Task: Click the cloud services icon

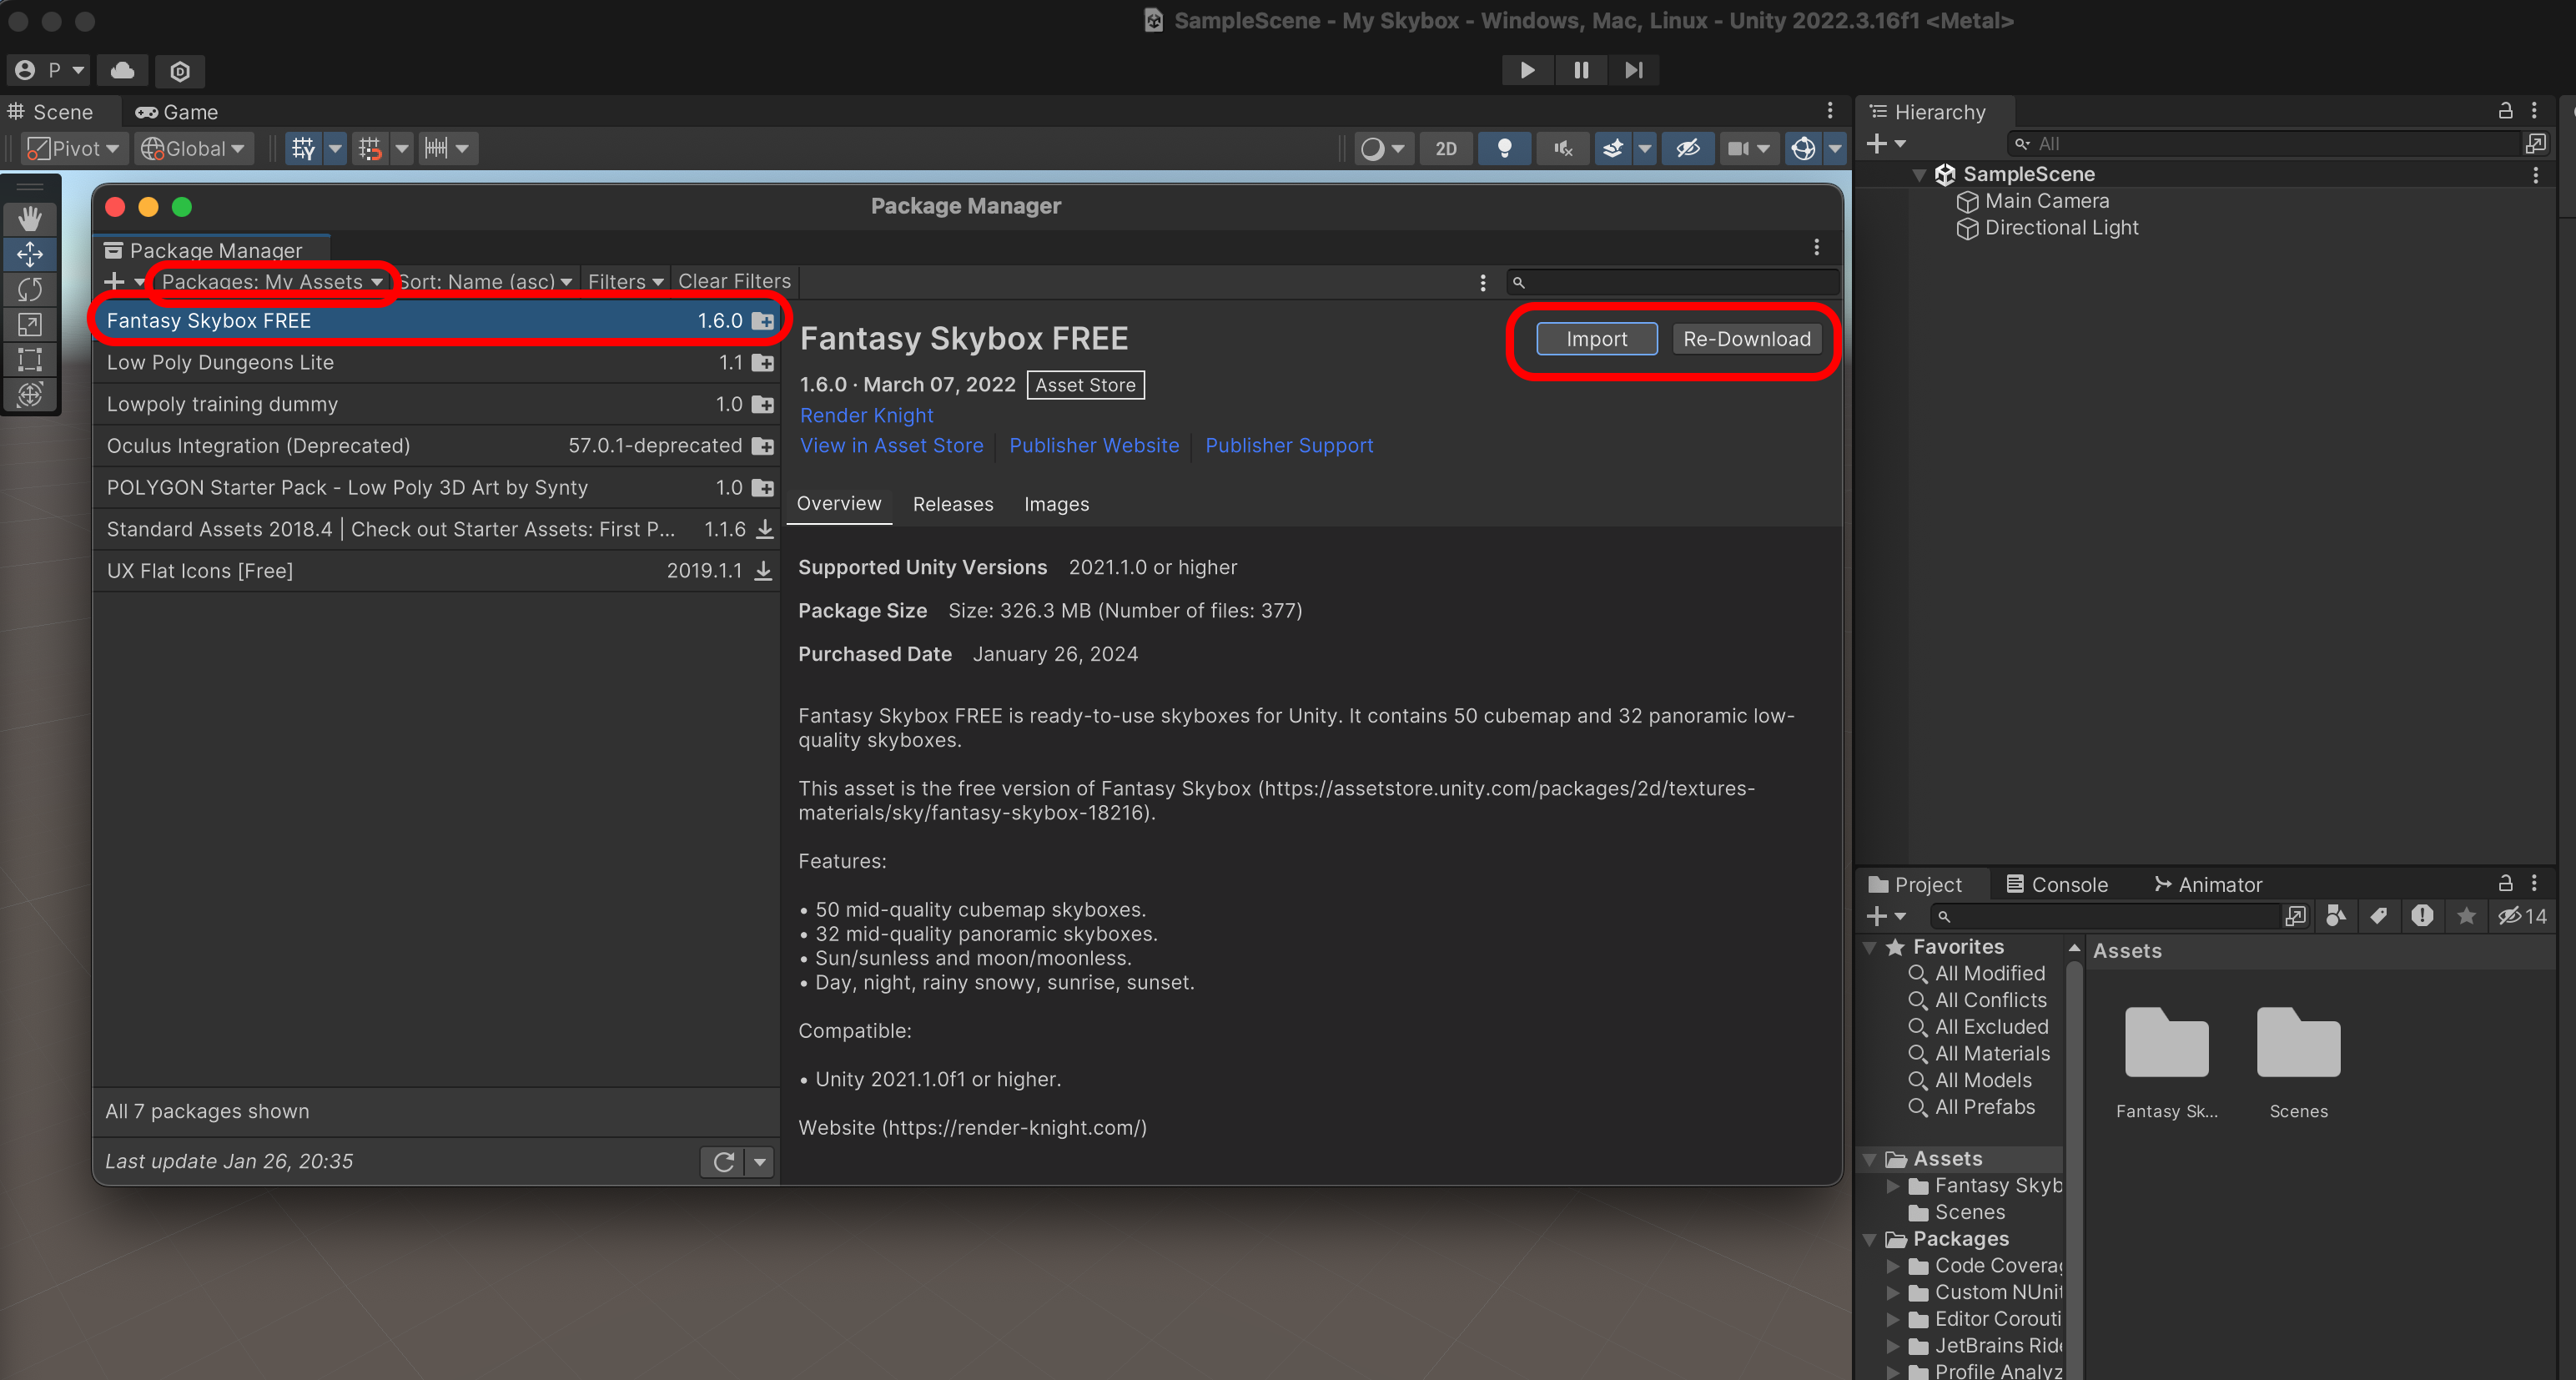Action: (x=122, y=70)
